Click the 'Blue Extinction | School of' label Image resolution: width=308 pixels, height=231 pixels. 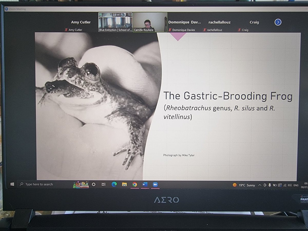click(x=115, y=30)
